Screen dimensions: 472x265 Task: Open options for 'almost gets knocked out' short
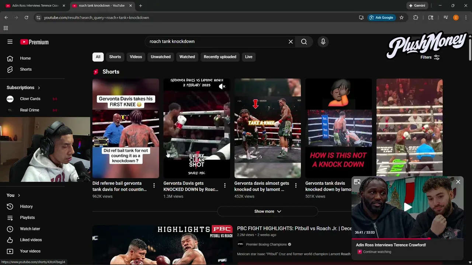pos(295,185)
